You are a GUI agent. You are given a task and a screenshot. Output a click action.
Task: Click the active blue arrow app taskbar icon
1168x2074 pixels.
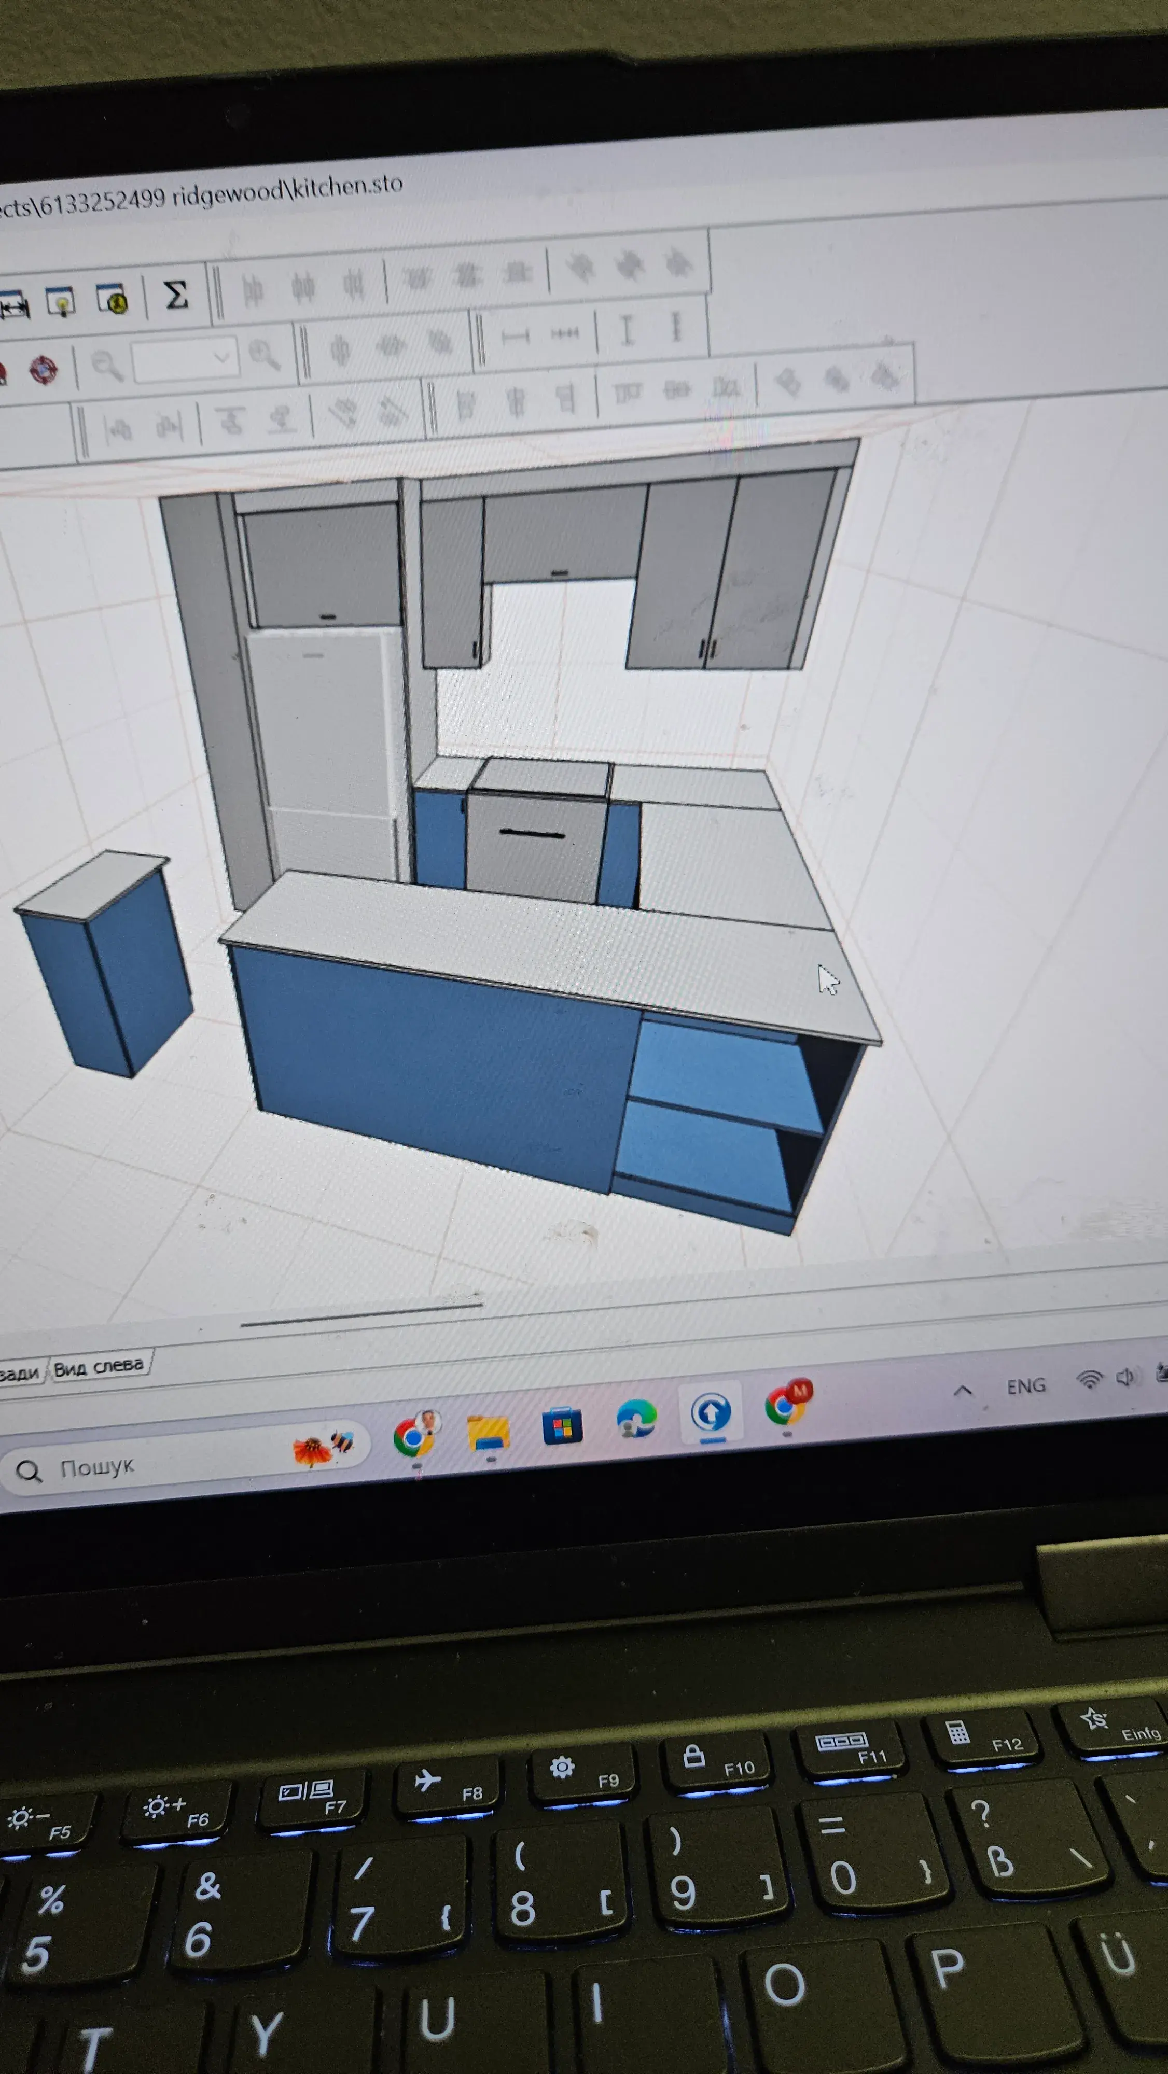tap(711, 1414)
